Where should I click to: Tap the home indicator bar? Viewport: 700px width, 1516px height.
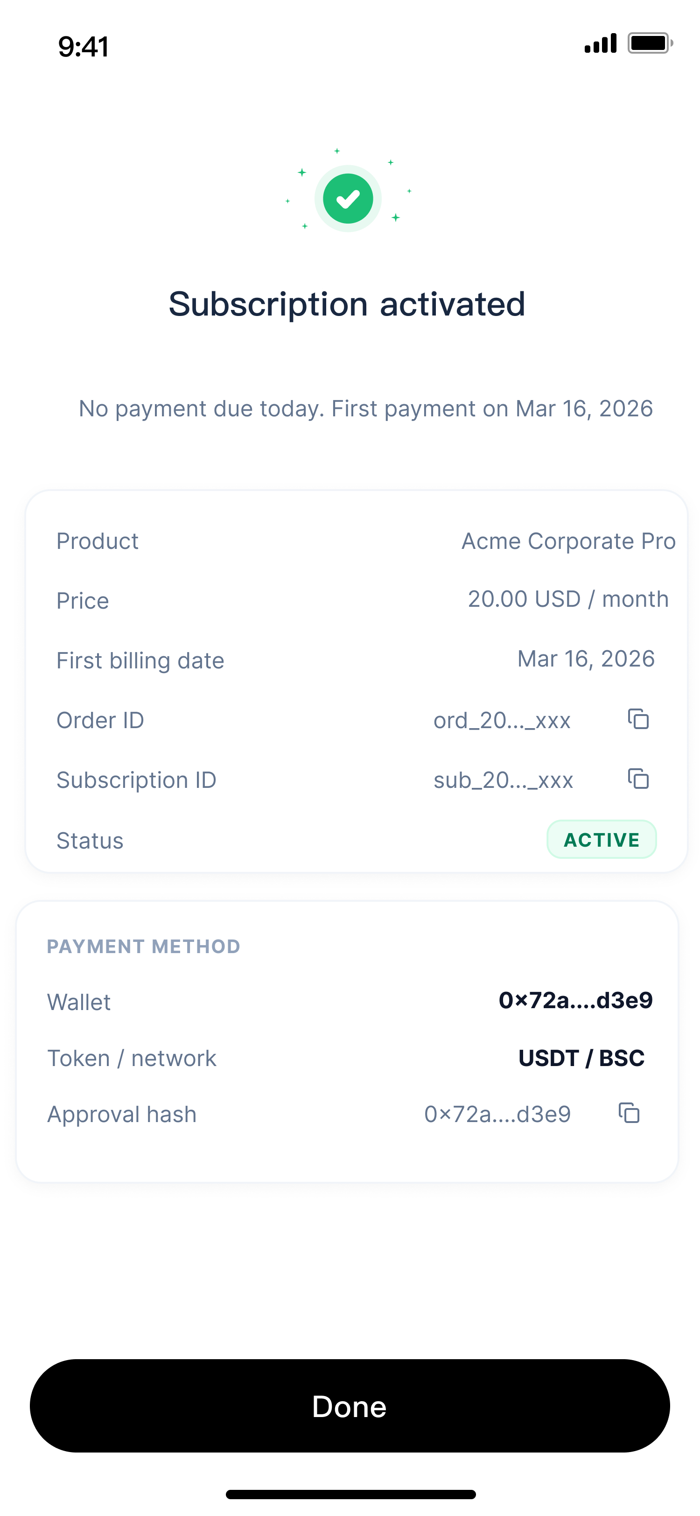click(x=350, y=1494)
